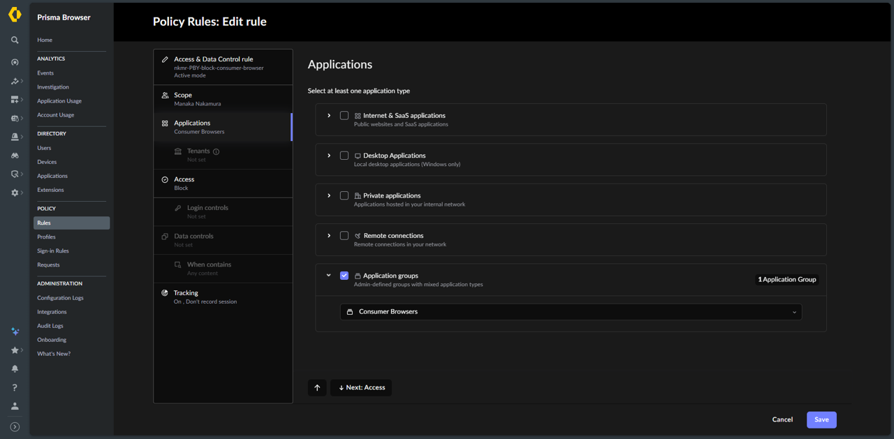This screenshot has height=439, width=894.
Task: Click the question mark help icon
Action: (15, 387)
